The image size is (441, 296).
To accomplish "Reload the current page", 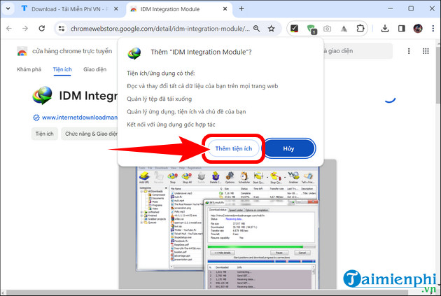I will pyautogui.click(x=41, y=29).
